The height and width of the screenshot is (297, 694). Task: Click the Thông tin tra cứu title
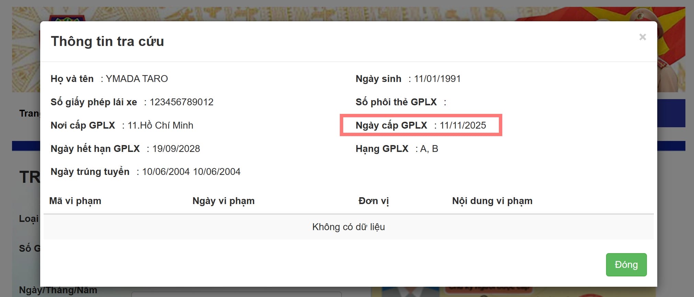tap(107, 41)
